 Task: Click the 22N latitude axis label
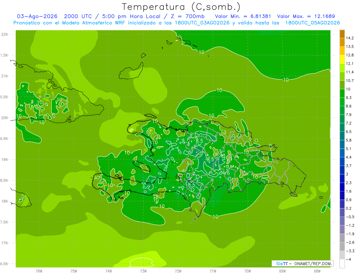(x=5, y=34)
